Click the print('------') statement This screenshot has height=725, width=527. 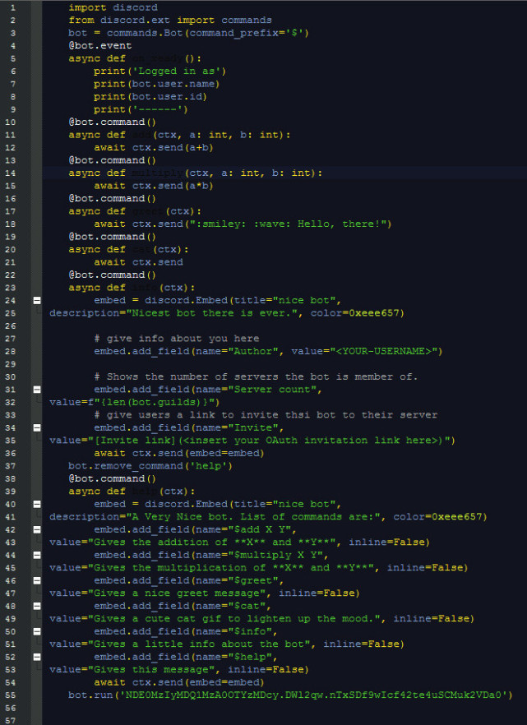point(141,109)
